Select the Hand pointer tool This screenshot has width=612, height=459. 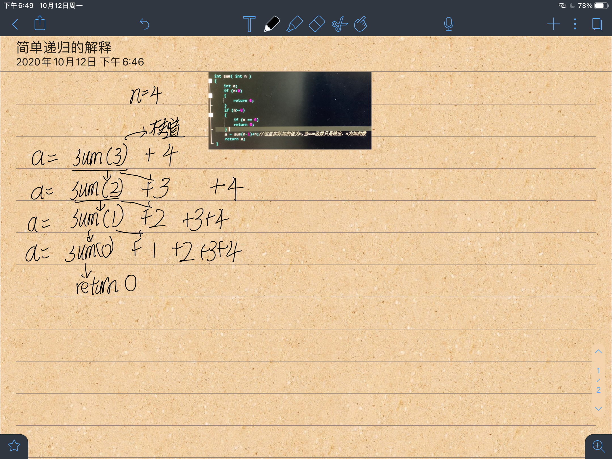pyautogui.click(x=361, y=24)
